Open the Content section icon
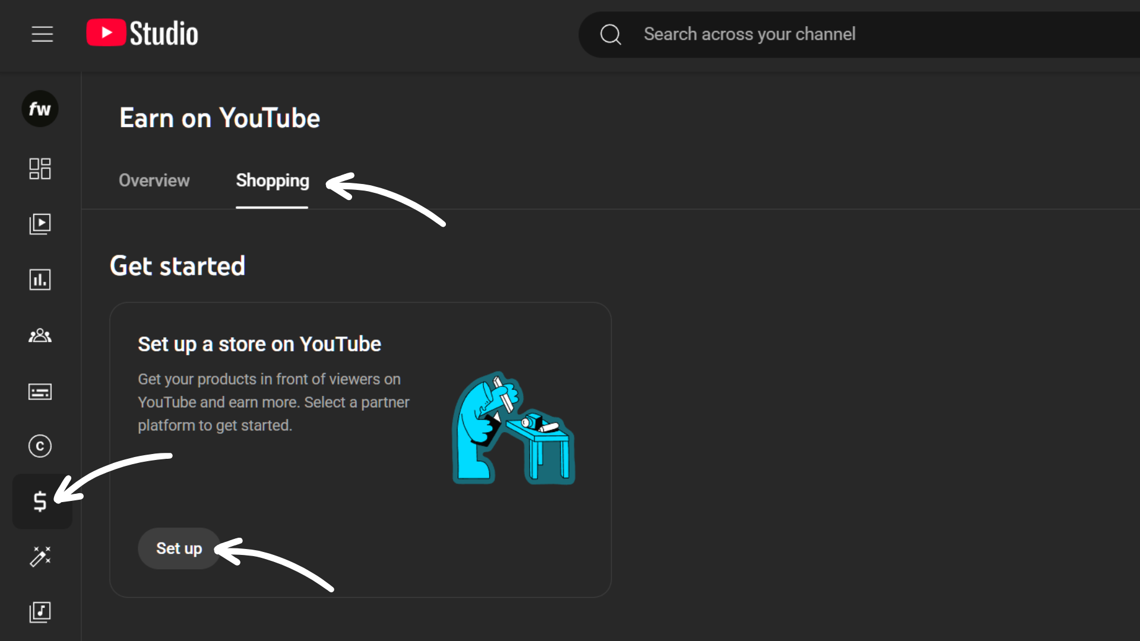This screenshot has height=641, width=1140. point(40,224)
